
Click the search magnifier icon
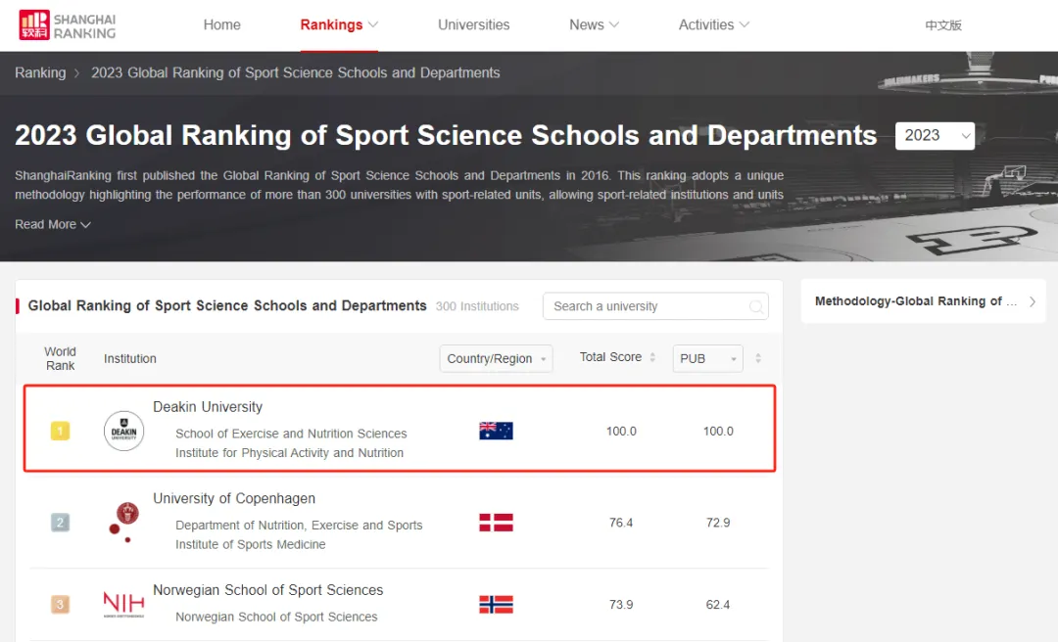pos(756,307)
